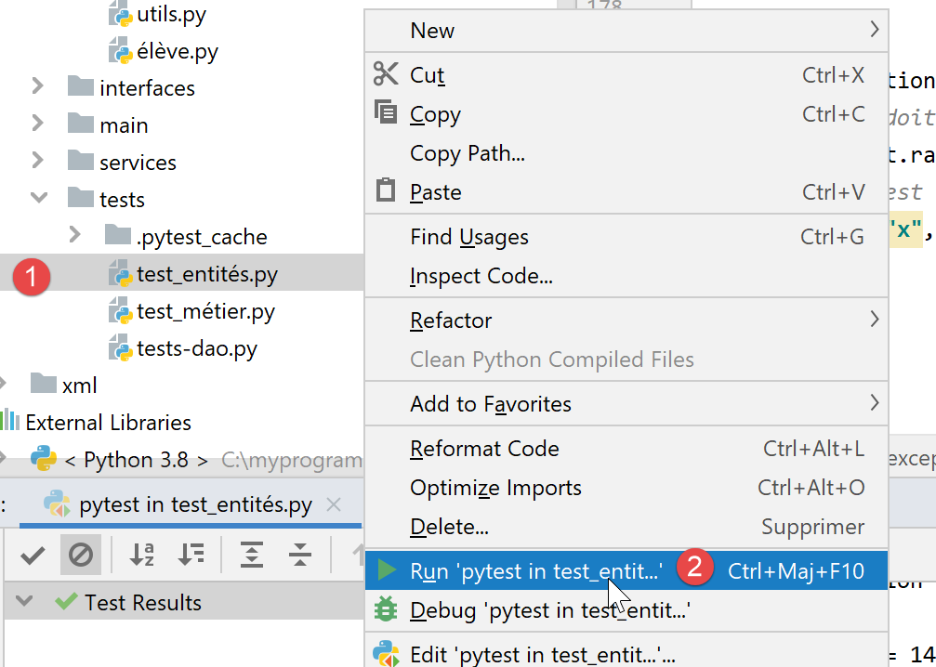Click the Expand All icon
936x667 pixels.
point(252,556)
